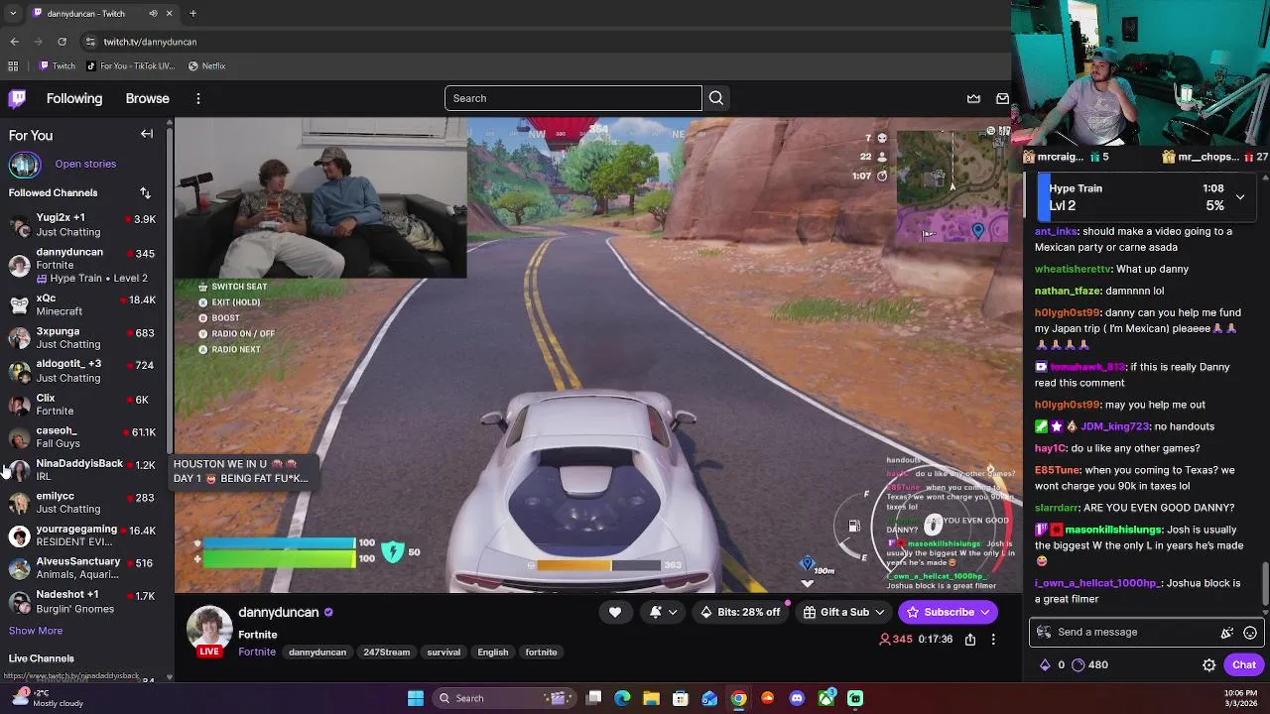Viewport: 1270px width, 714px height.
Task: Open AlveusSanctuary channel in sidebar
Action: coord(84,568)
